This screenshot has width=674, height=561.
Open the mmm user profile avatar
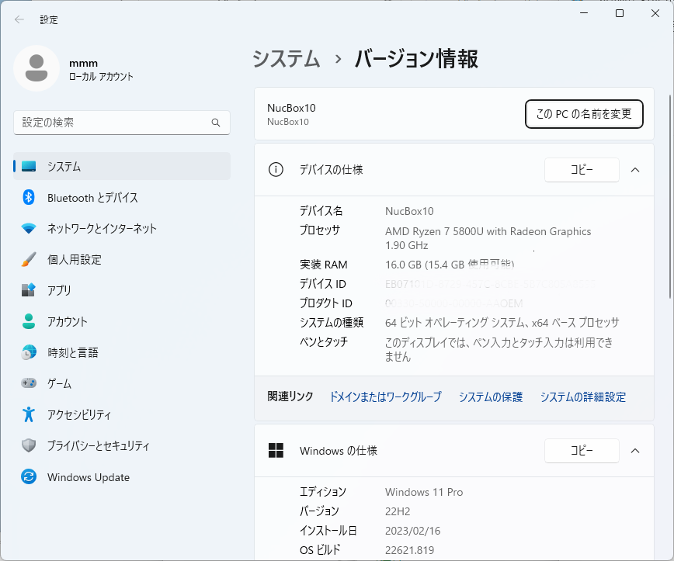(36, 68)
